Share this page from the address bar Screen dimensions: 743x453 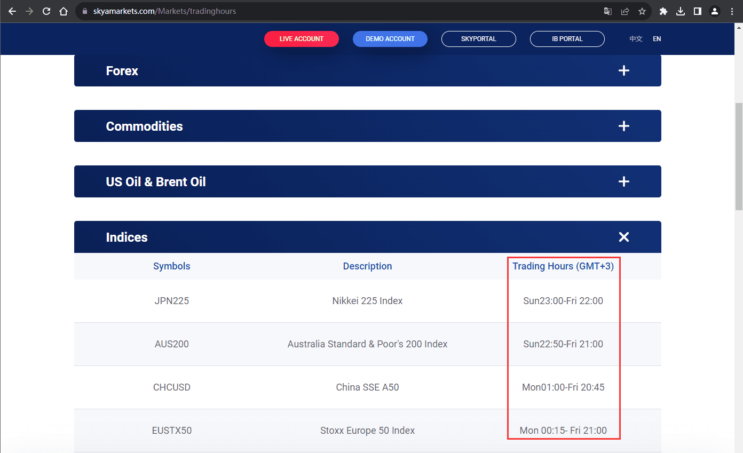(625, 11)
